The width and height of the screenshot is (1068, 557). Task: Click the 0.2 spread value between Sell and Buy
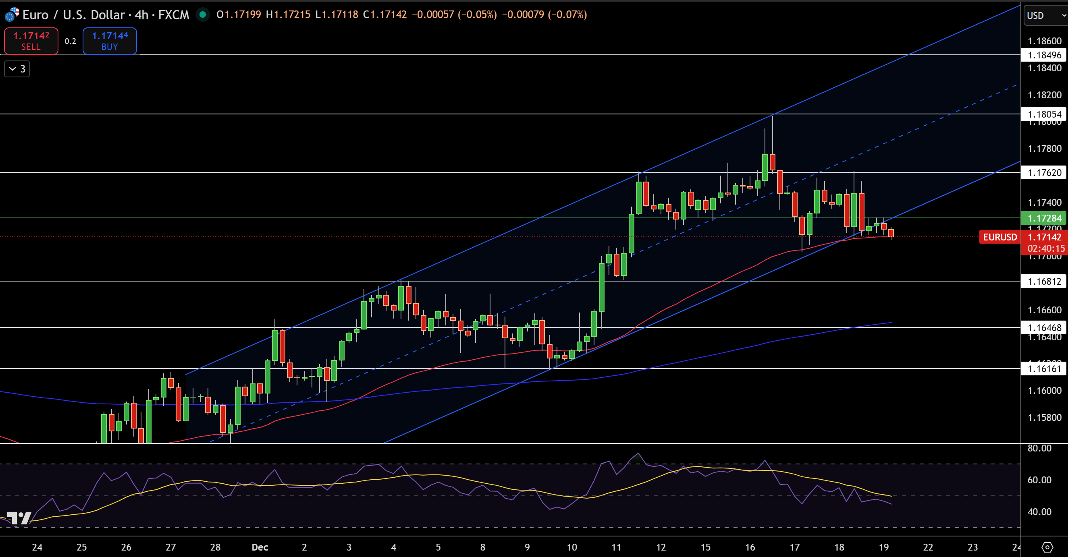pos(71,41)
